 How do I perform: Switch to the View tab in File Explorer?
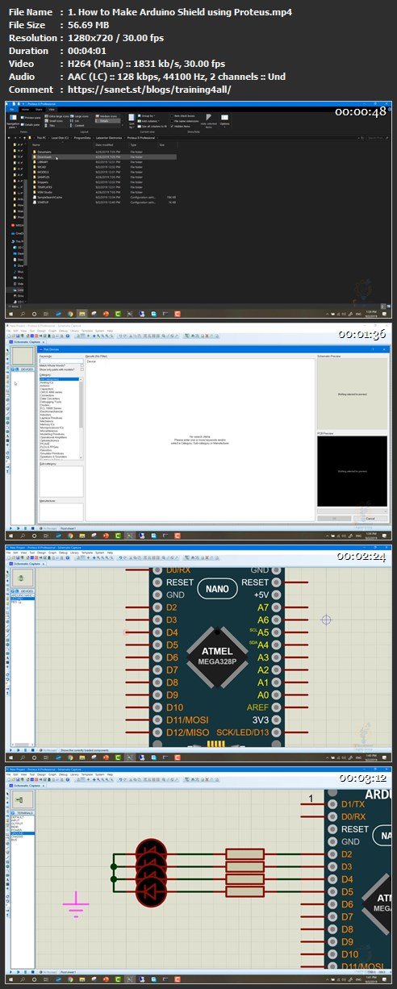click(x=52, y=109)
